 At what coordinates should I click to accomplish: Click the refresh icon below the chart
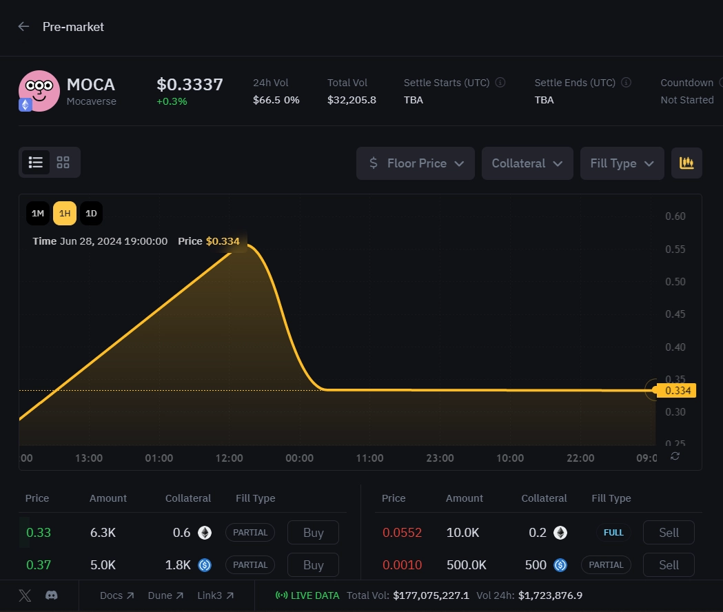tap(675, 456)
